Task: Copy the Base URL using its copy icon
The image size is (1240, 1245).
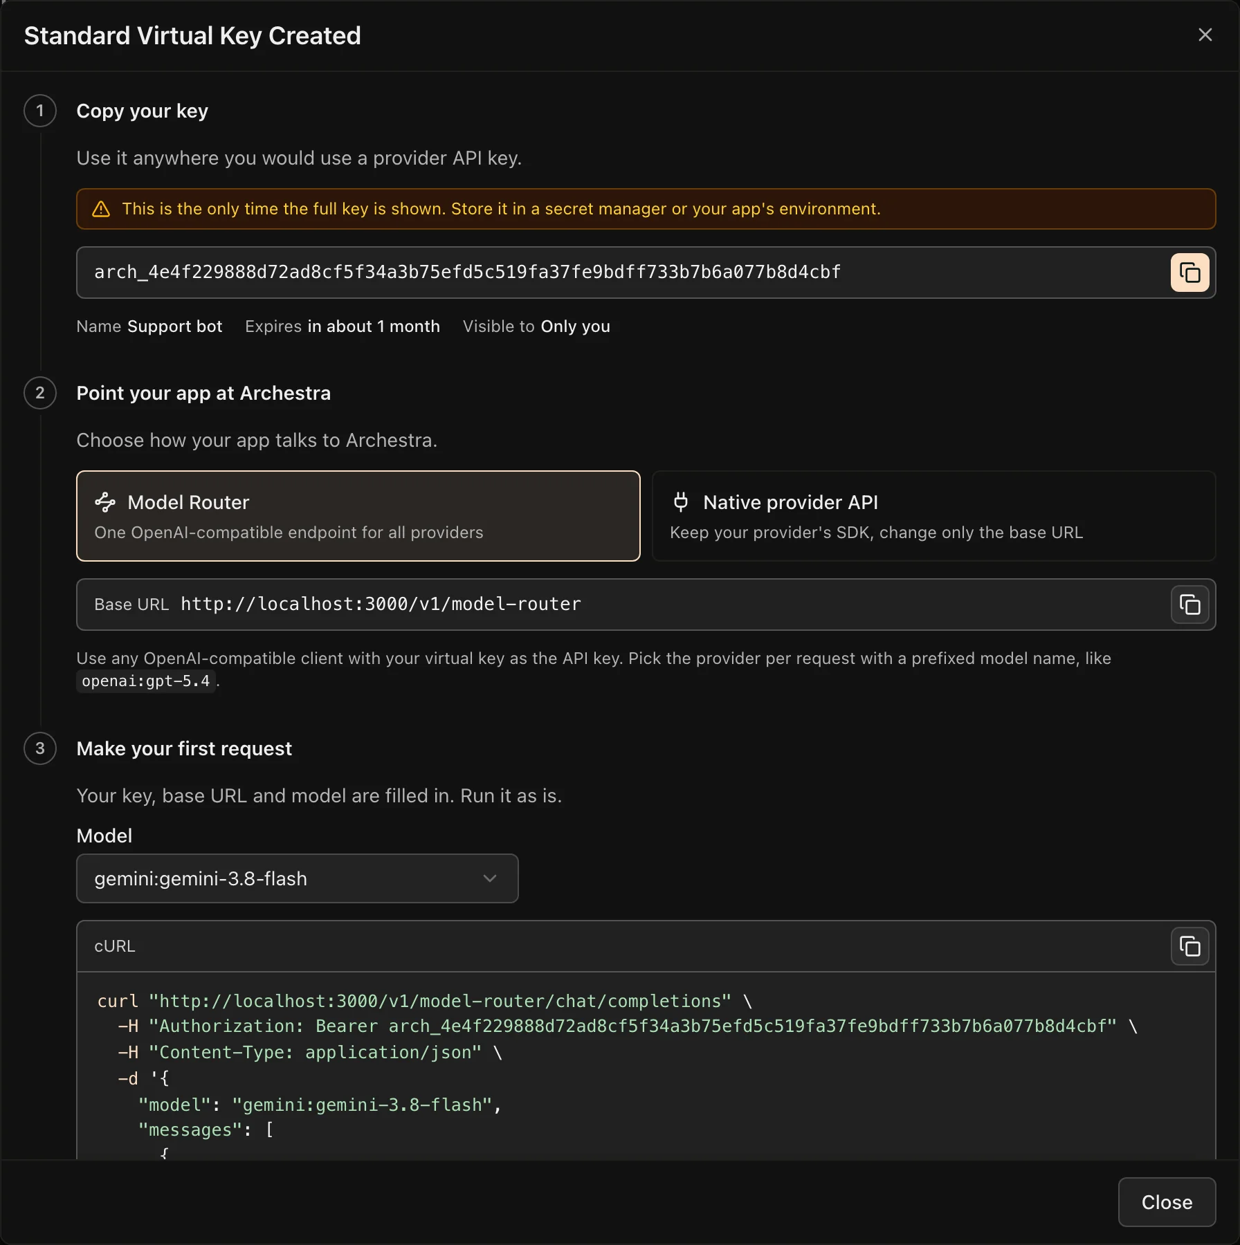Action: [x=1189, y=605]
